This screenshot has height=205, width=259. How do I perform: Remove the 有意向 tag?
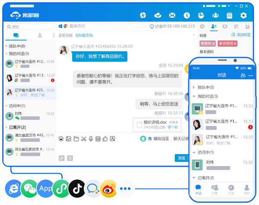tap(213, 44)
